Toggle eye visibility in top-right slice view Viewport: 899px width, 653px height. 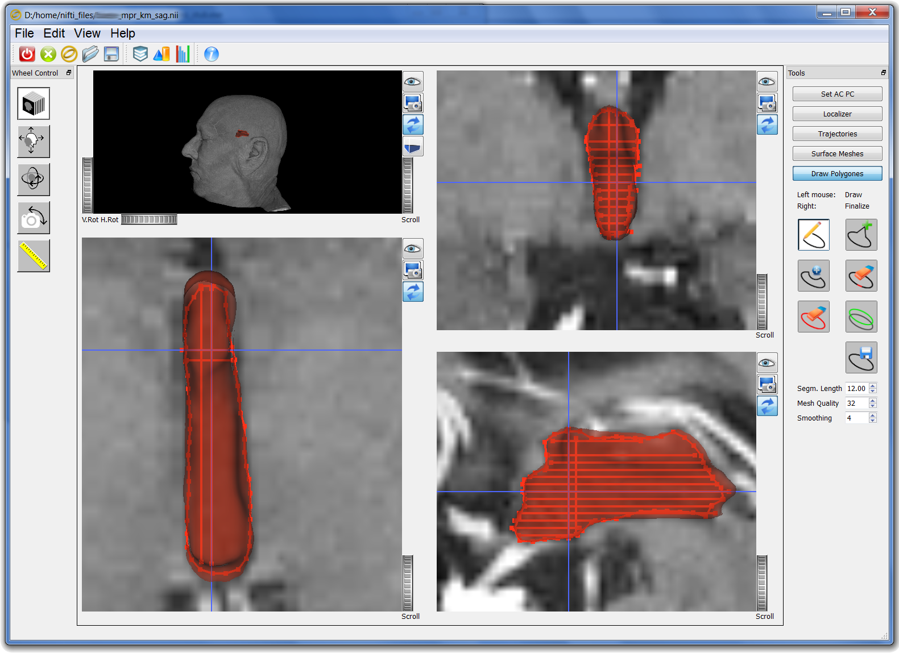767,82
